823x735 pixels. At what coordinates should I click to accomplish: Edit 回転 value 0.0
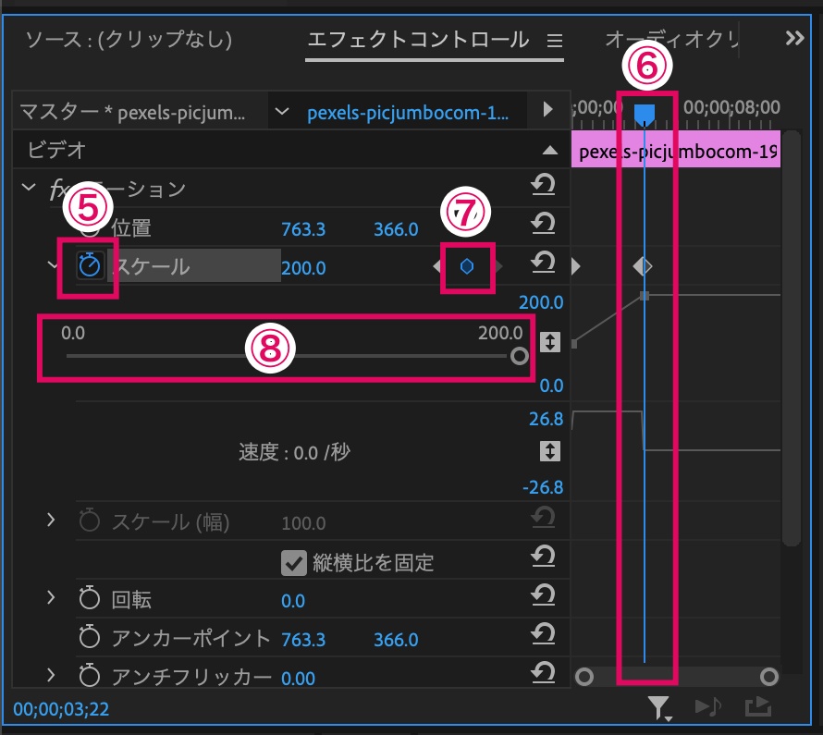point(293,601)
